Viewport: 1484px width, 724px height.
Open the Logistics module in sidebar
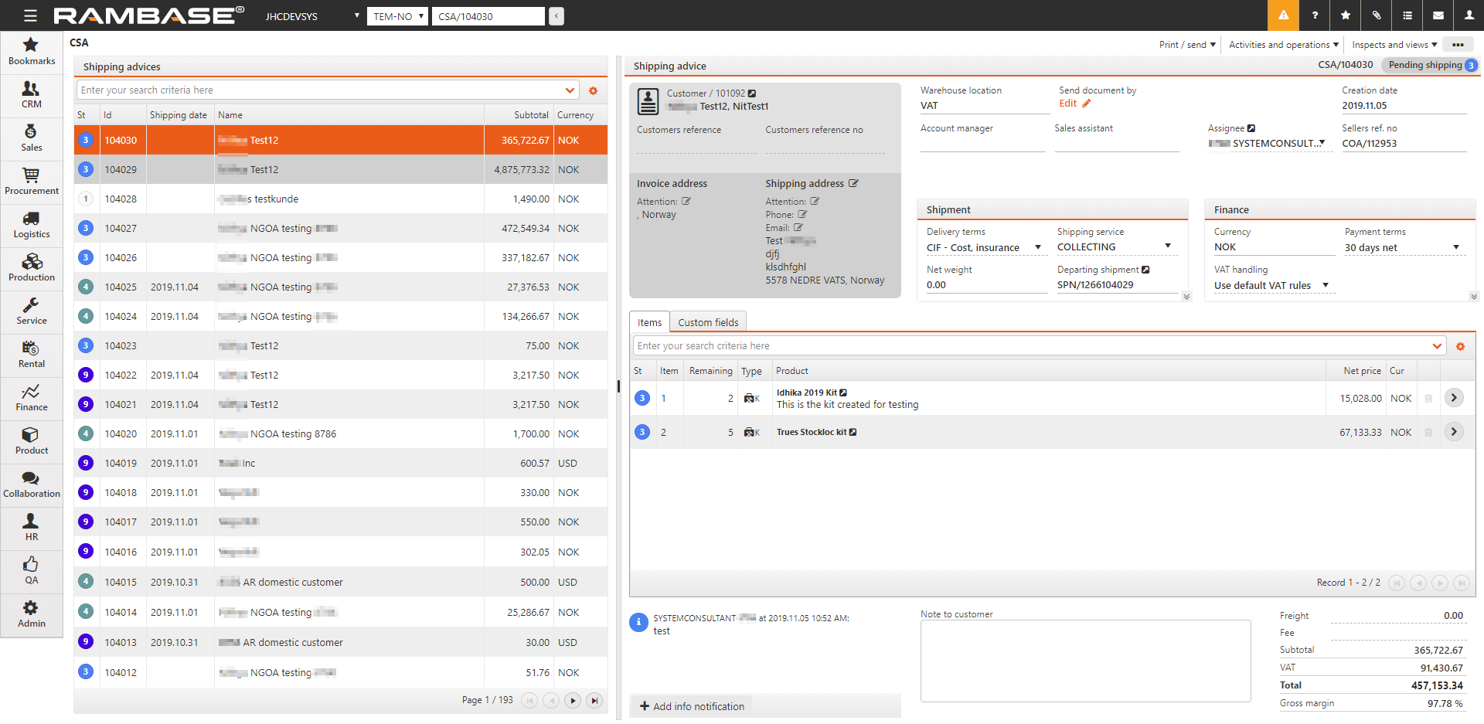coord(32,225)
